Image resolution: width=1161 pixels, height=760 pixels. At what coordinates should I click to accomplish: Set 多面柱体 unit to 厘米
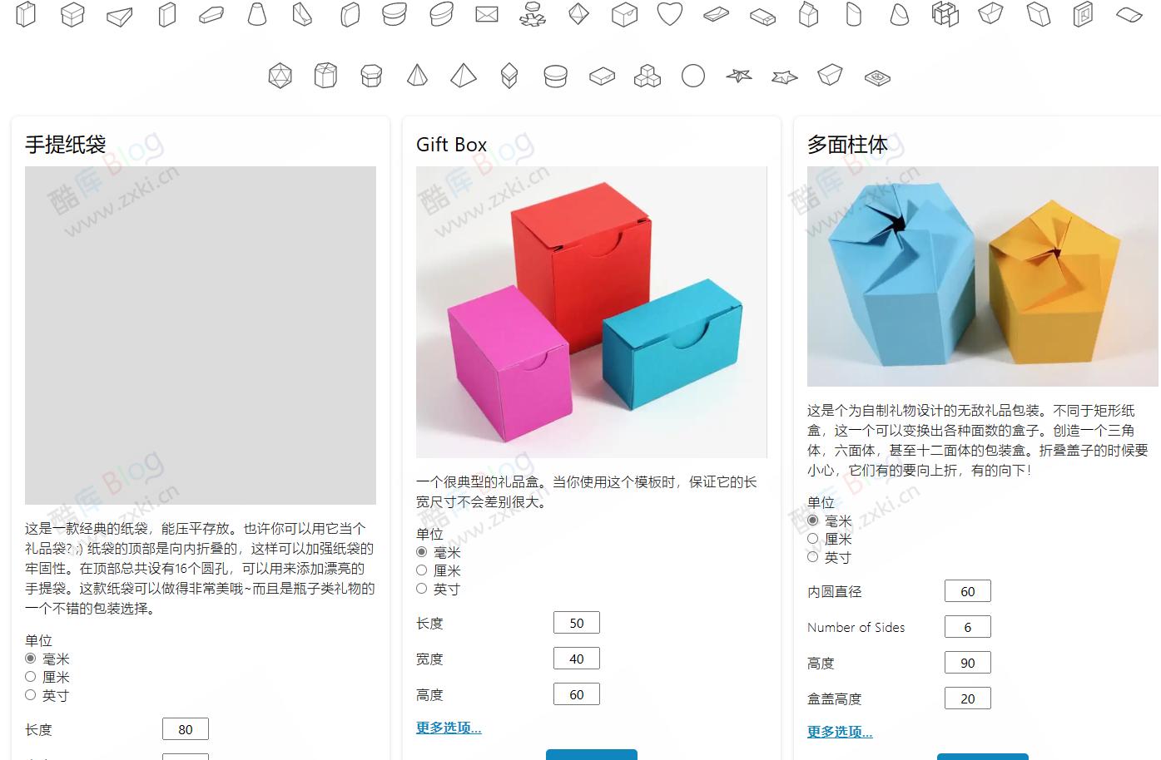[x=813, y=539]
